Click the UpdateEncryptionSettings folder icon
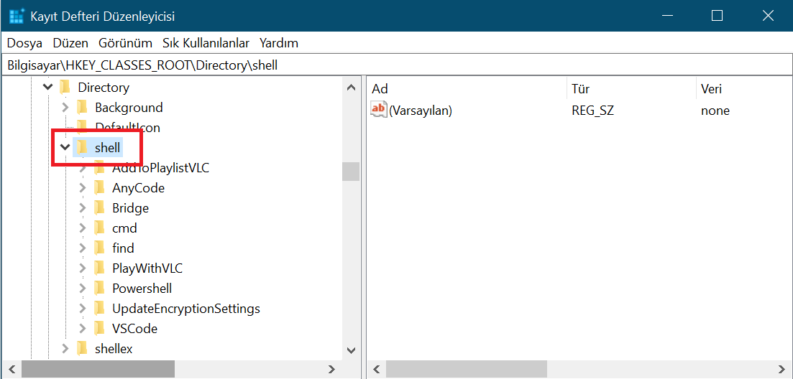793x379 pixels. 99,309
